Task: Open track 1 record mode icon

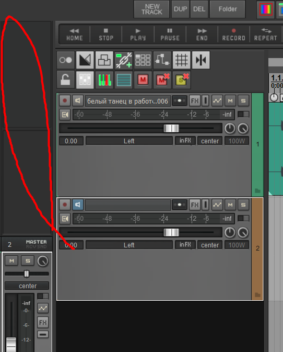Action: coord(65,115)
